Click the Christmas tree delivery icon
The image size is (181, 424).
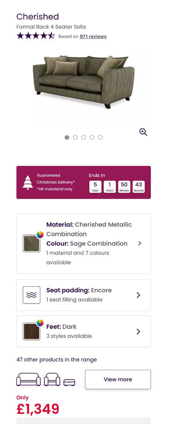[x=27, y=183]
